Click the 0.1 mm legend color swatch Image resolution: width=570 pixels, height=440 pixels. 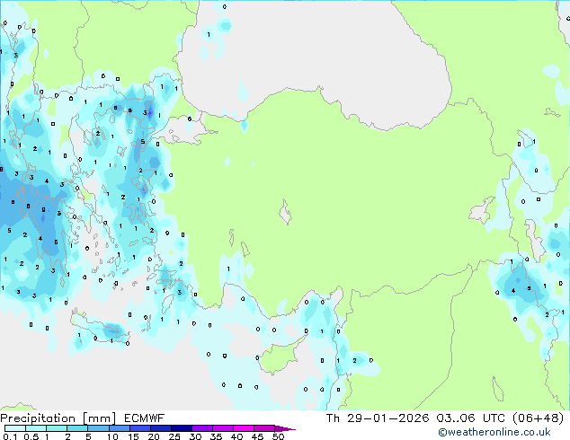click(15, 428)
